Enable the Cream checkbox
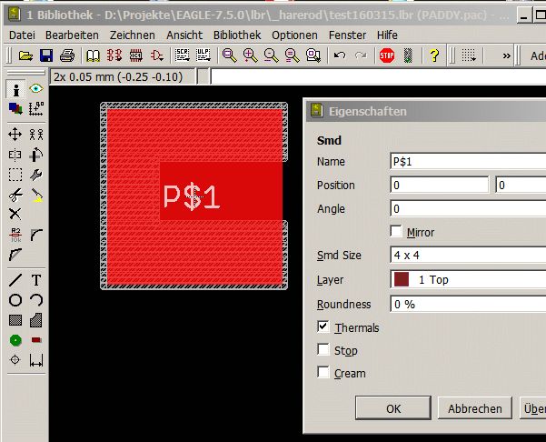 point(323,372)
